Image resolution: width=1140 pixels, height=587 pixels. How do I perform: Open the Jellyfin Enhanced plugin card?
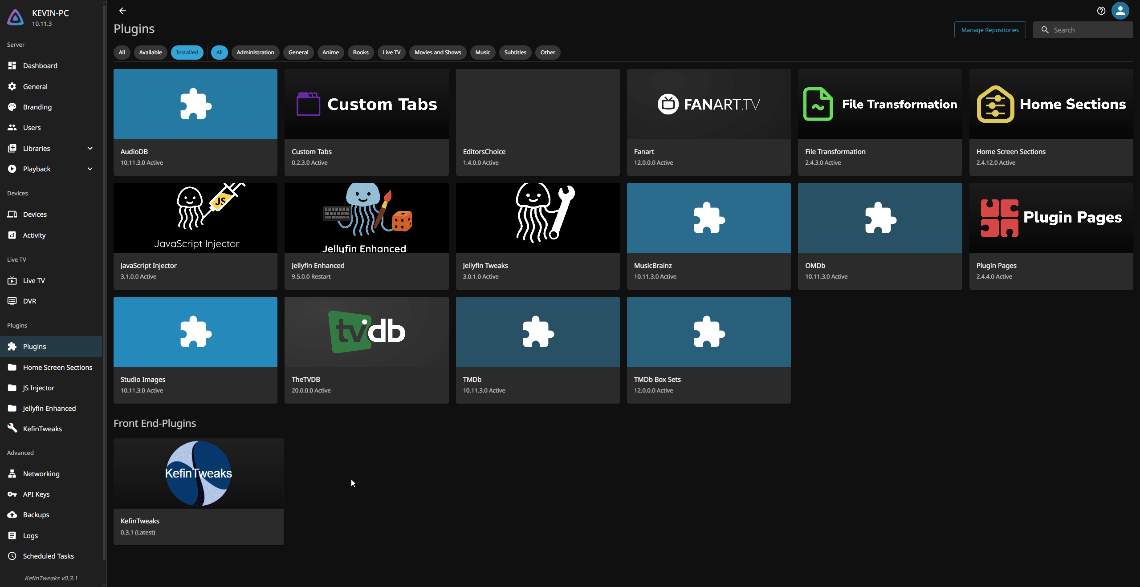366,236
